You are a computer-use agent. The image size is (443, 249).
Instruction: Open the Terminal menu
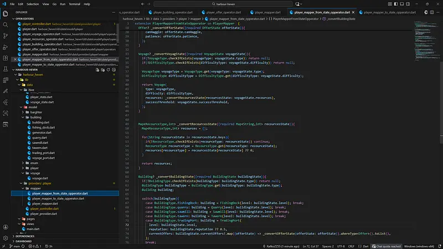click(x=74, y=4)
